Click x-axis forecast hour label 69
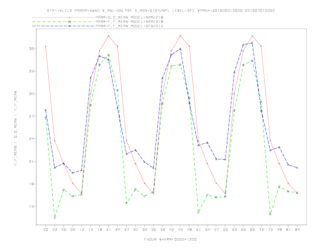The width and height of the screenshot is (324, 250). [252, 230]
